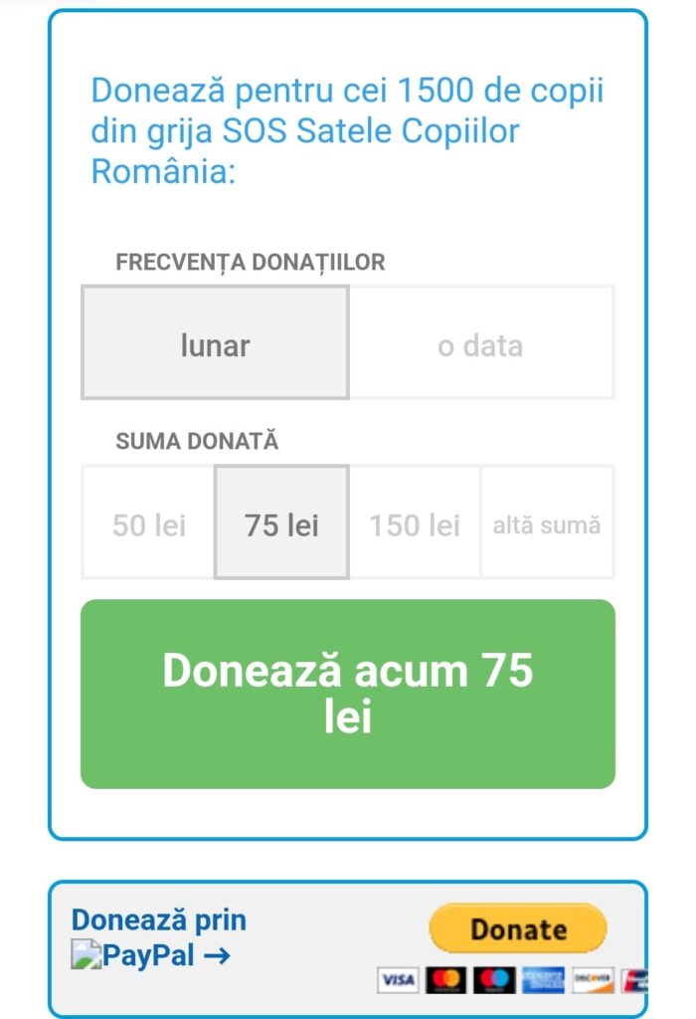Screen dimensions: 696x1019
Task: Click the 'FRECVENȚA DONAȚIILOR' label
Action: pos(251,263)
